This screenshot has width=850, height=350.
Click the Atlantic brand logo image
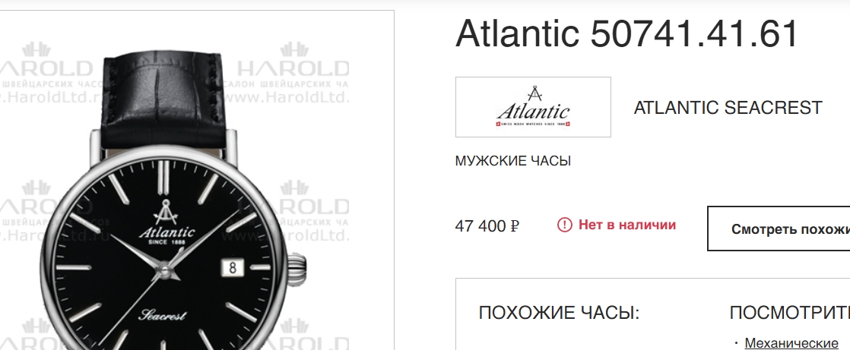pos(533,107)
